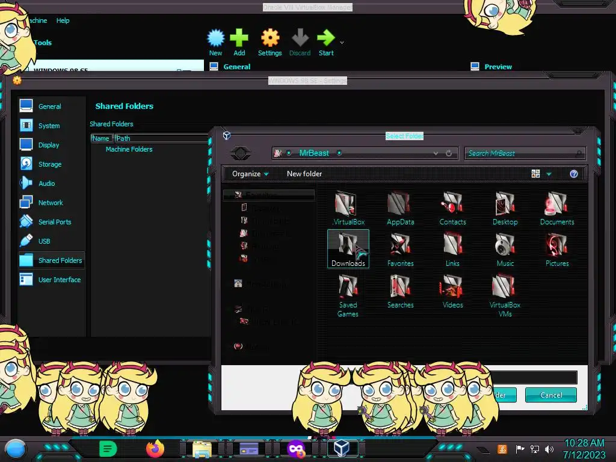Viewport: 616px width, 462px height.
Task: Switch to VirtualBox cube icon on taskbar
Action: click(341, 448)
